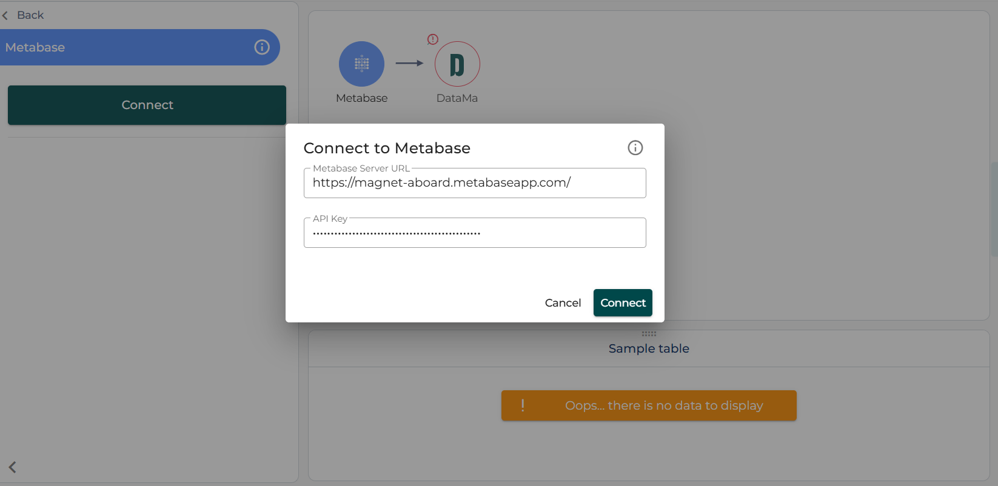The image size is (998, 486).
Task: Click the Back arrow chevron
Action: pyautogui.click(x=5, y=15)
